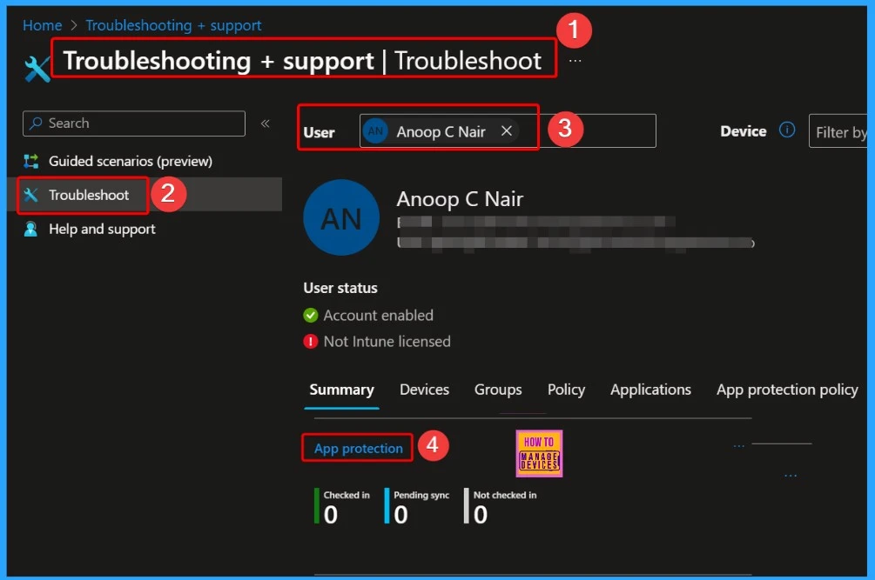Remove Anoop C Nair from User field
The width and height of the screenshot is (875, 580).
(506, 131)
